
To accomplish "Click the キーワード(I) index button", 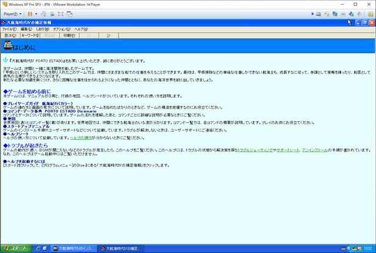I will [x=30, y=36].
